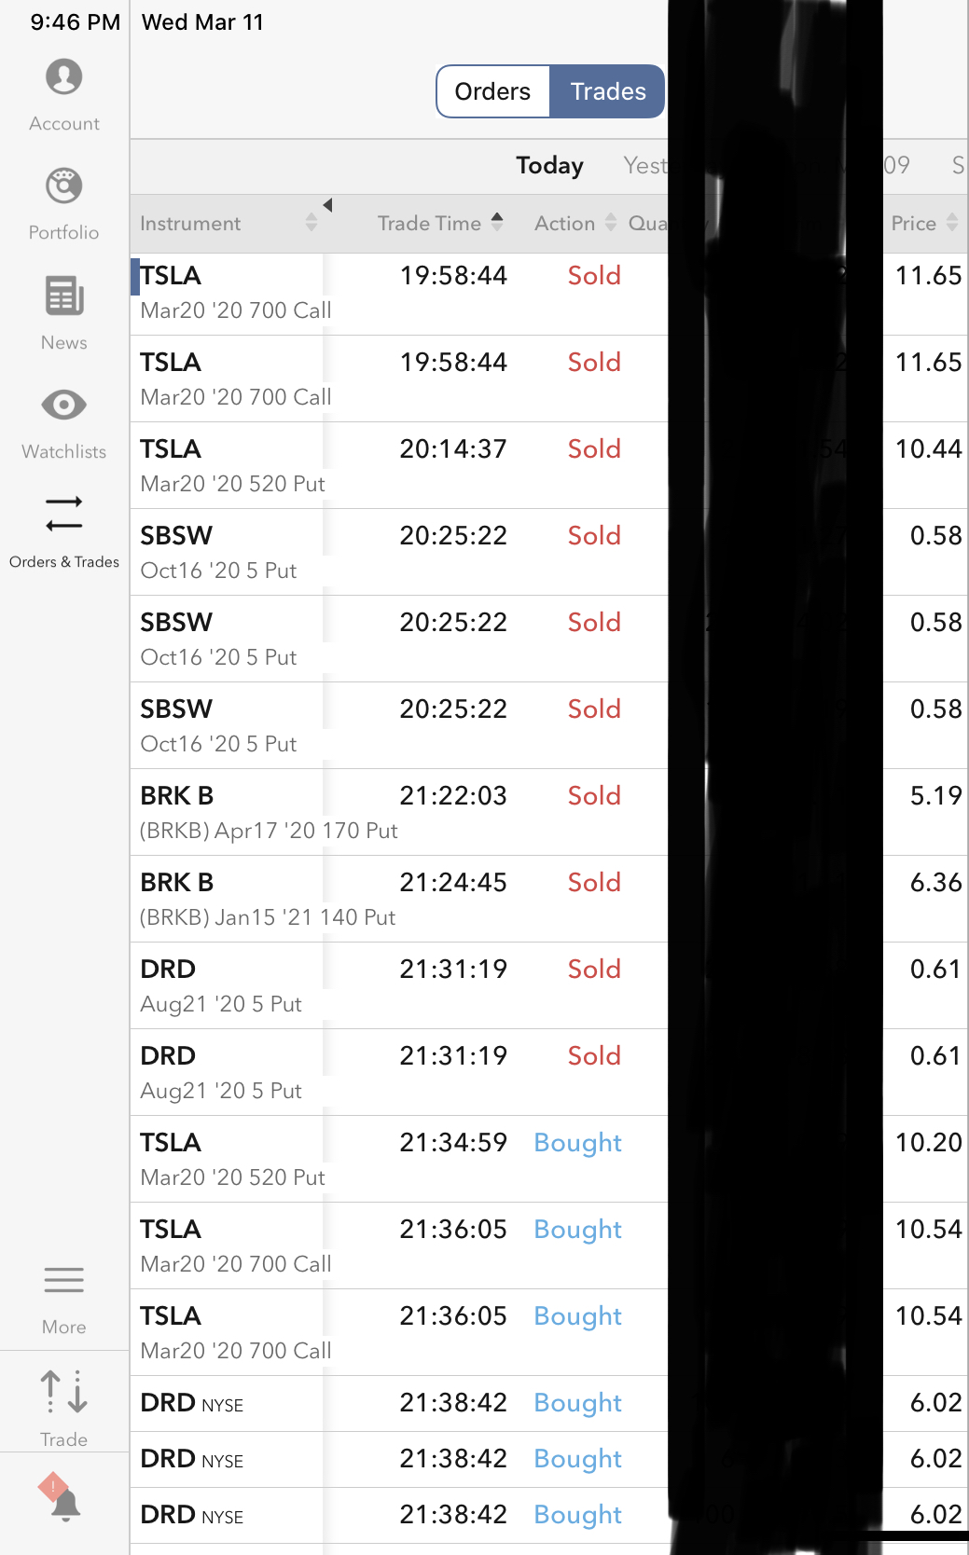Switch to Orders segment

[492, 91]
